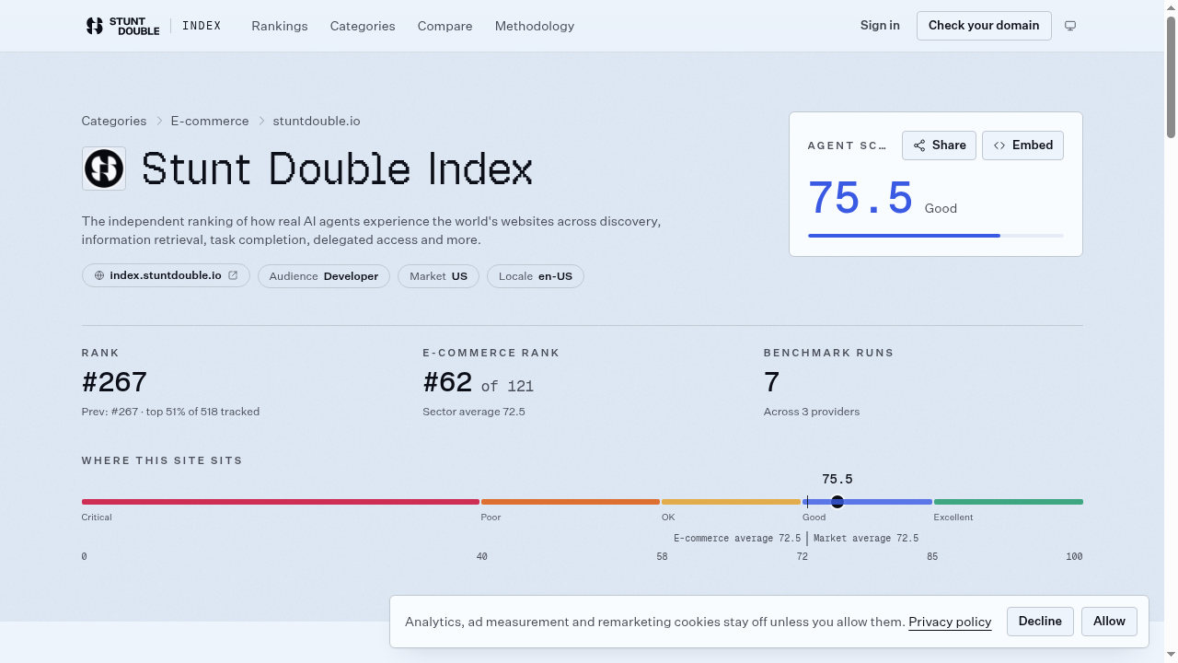Image resolution: width=1178 pixels, height=663 pixels.
Task: Click the large #267 rank value
Action: (114, 382)
